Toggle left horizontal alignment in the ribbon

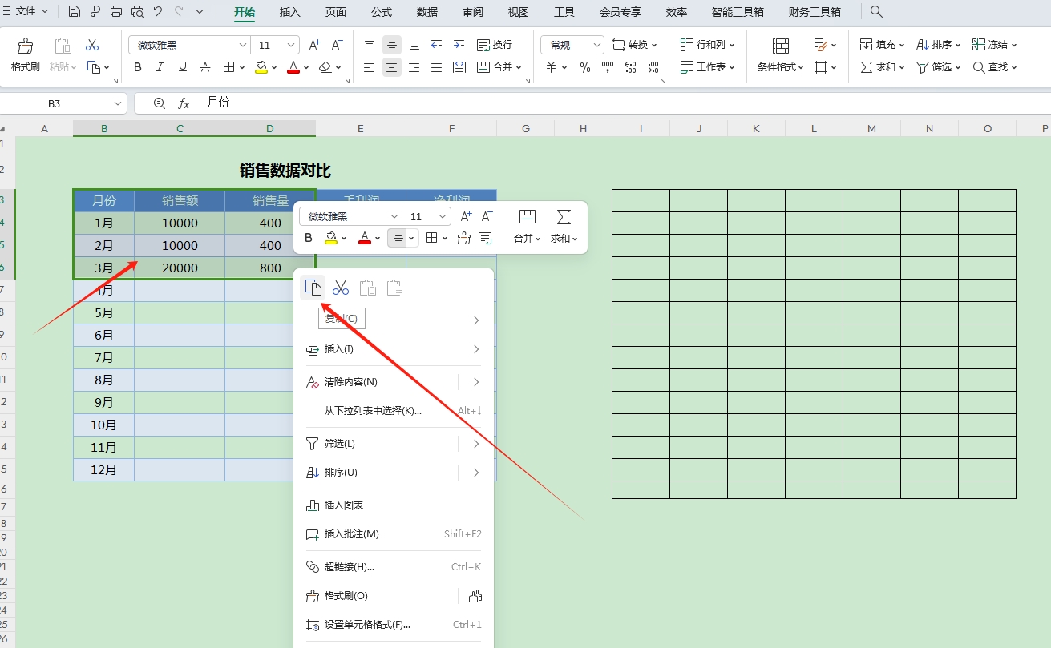[x=369, y=67]
